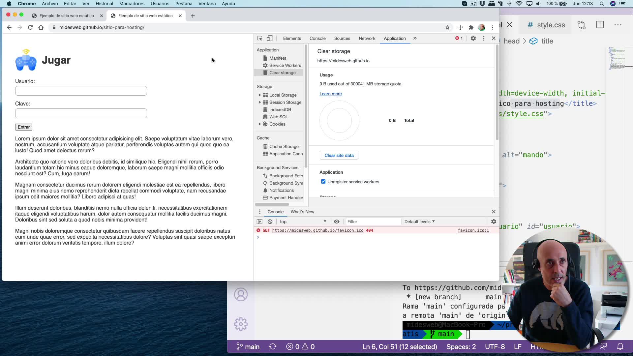Activate the inspect element picker in DevTools

(x=259, y=38)
